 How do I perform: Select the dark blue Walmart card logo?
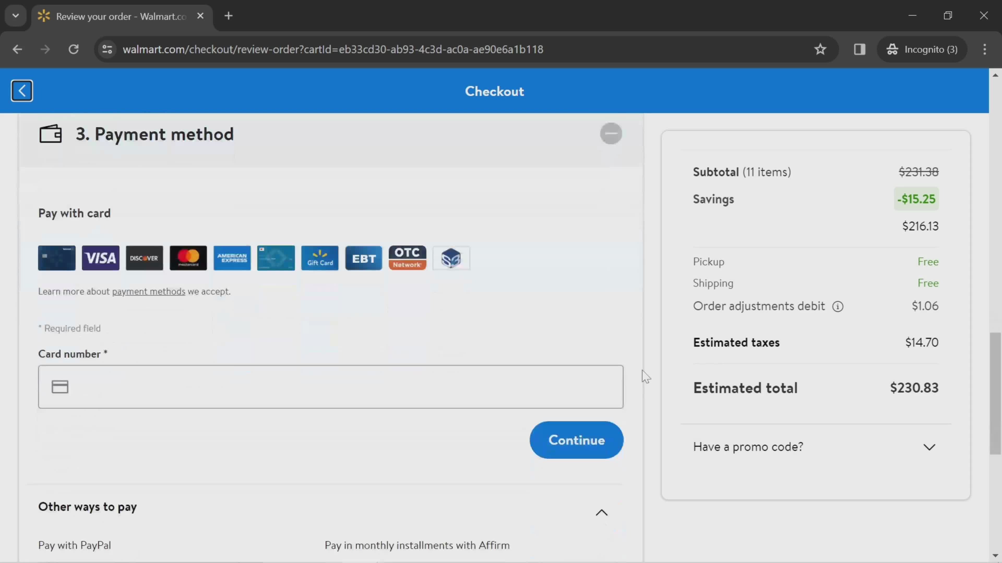coord(57,258)
